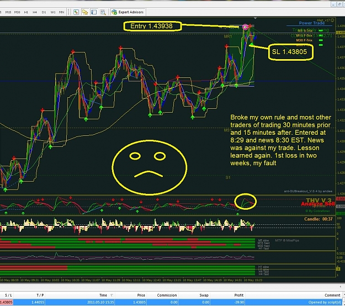Open the Market Watch window icon
This screenshot has height=306, width=345.
[76, 12]
